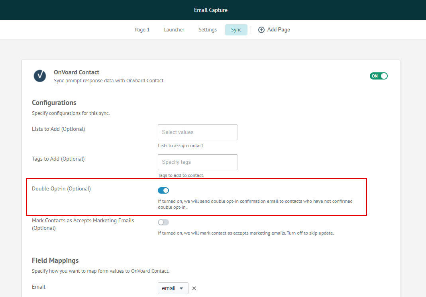Click the Lists to Add (Optional) label
The width and height of the screenshot is (426, 297).
click(59, 129)
